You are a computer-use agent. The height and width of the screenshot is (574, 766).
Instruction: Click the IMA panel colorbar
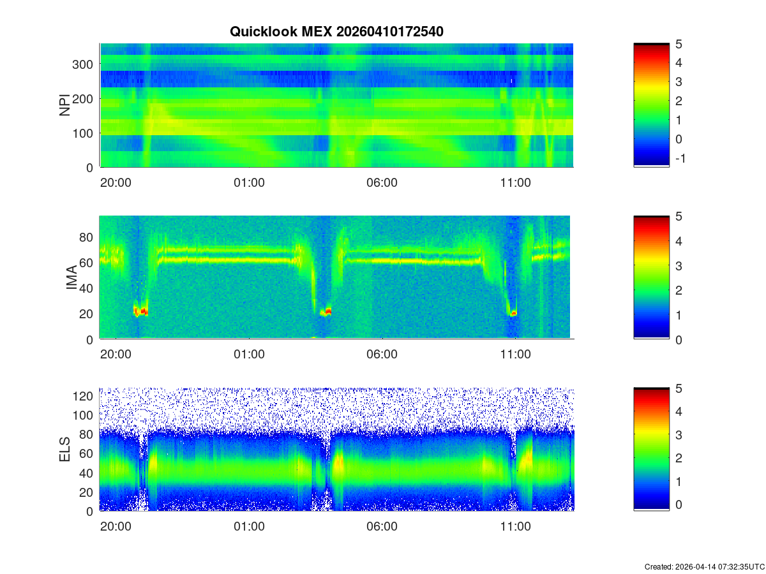coord(651,277)
